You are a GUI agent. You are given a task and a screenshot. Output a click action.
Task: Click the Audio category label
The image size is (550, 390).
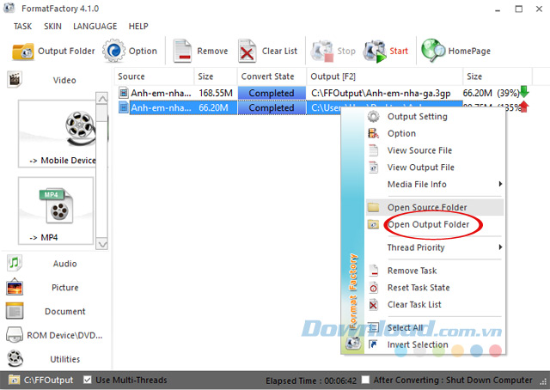65,264
